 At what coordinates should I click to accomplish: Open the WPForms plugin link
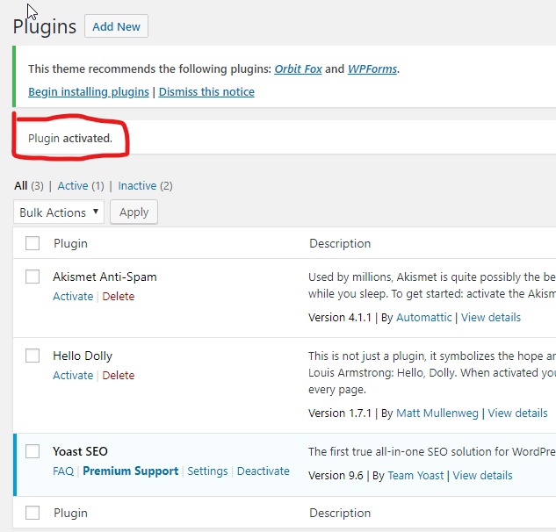point(372,68)
